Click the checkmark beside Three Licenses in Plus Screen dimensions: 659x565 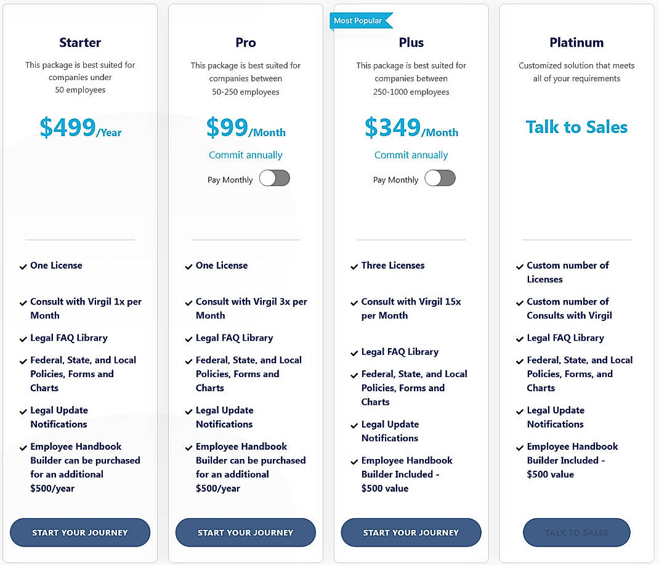click(x=354, y=266)
